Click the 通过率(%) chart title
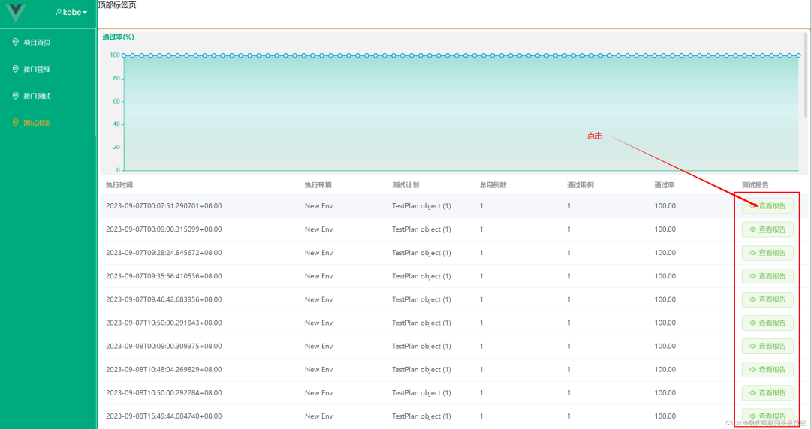Viewport: 811px width, 429px height. (x=118, y=37)
